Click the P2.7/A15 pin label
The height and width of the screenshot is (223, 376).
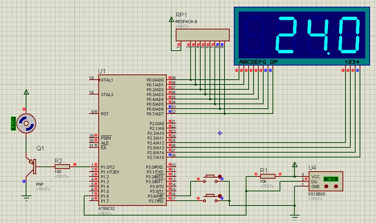156,157
